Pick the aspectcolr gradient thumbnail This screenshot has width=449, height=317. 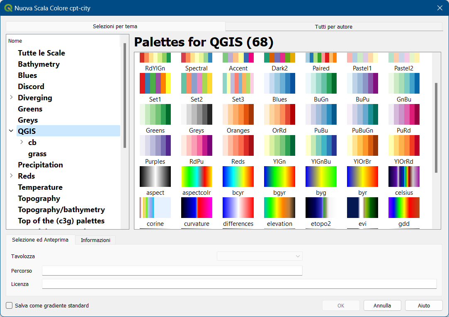click(197, 177)
